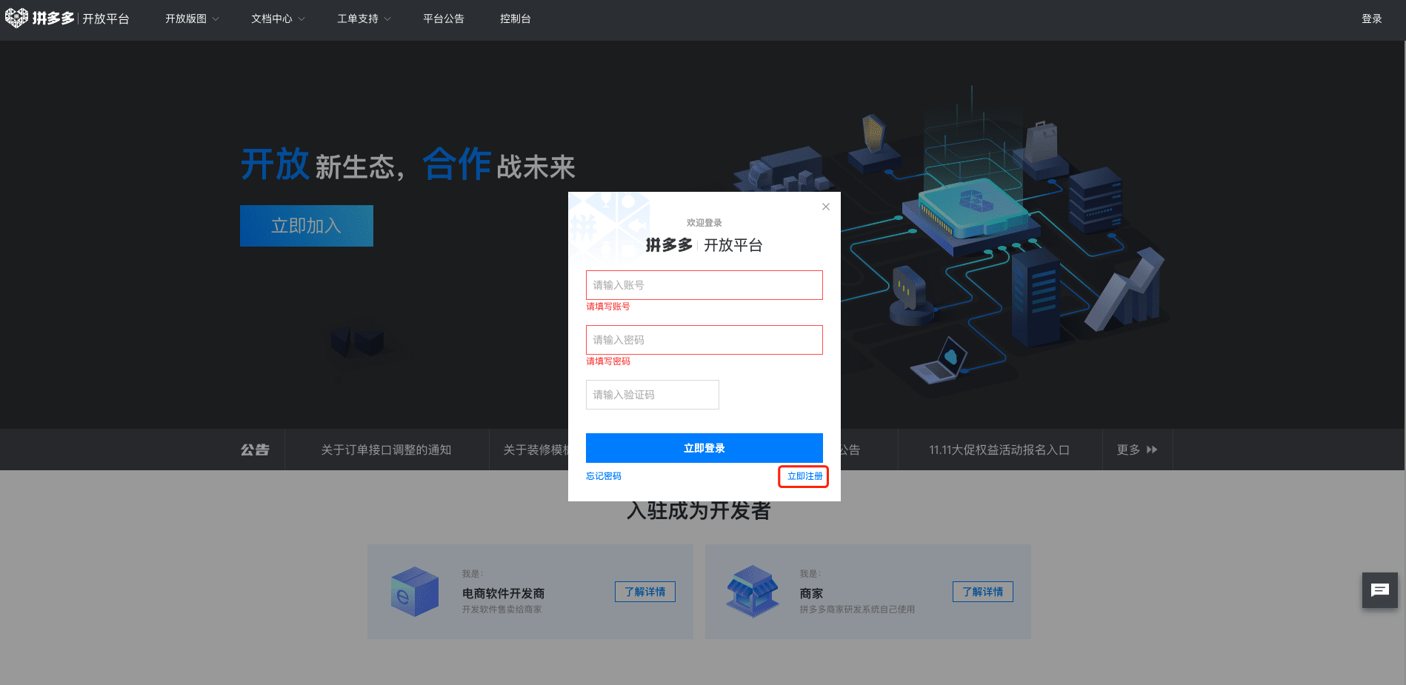1406x685 pixels.
Task: Click the Pinduoduo logo in header
Action: pos(41,18)
